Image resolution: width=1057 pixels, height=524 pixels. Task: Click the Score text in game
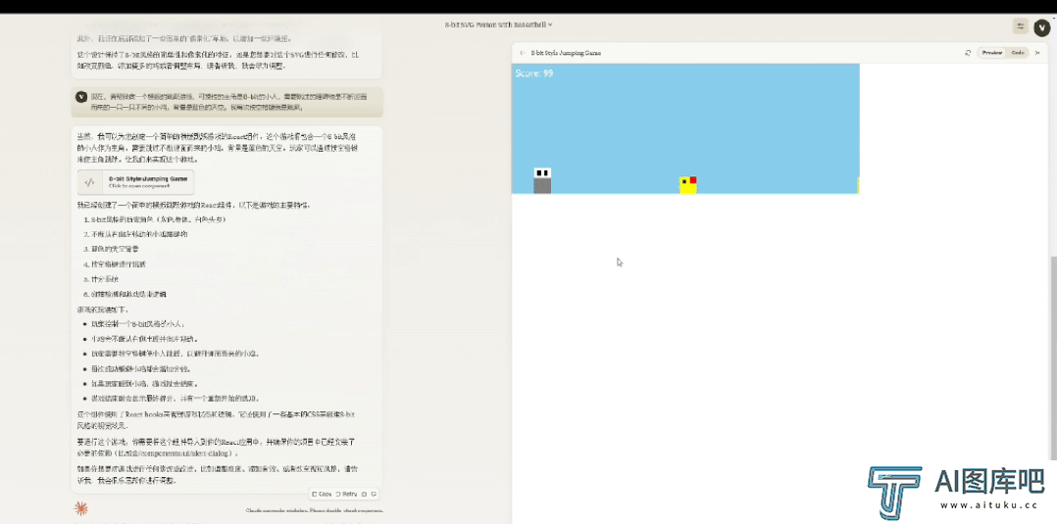pyautogui.click(x=534, y=73)
